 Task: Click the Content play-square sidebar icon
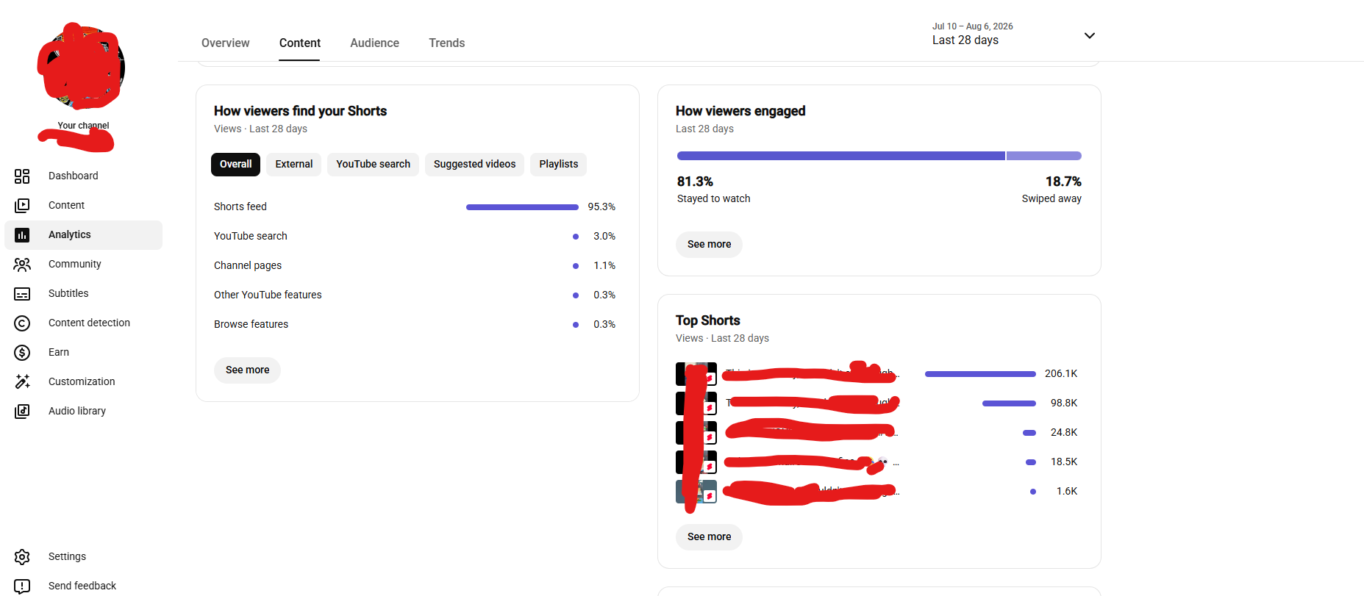click(x=22, y=206)
